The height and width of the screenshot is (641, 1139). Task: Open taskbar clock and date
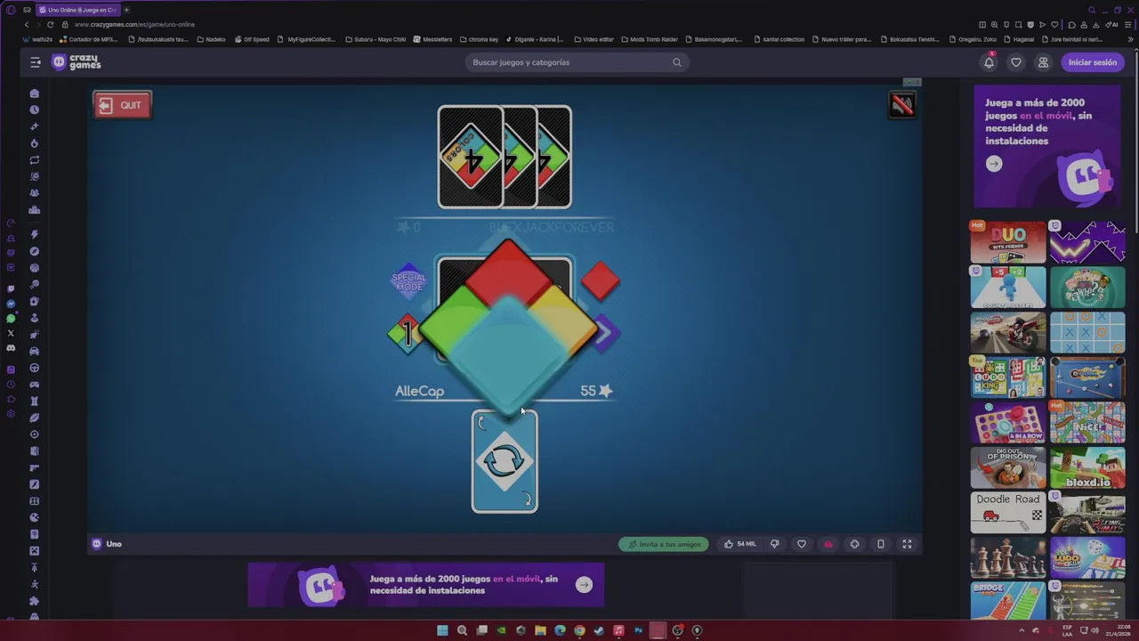click(x=1118, y=630)
